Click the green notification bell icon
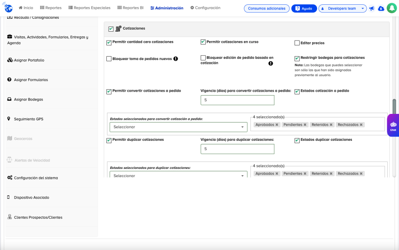The height and width of the screenshot is (250, 399). point(391,8)
